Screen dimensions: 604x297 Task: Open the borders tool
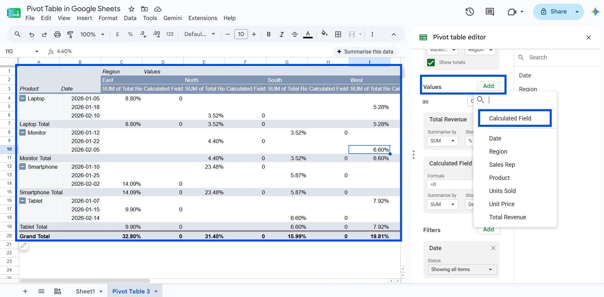pyautogui.click(x=338, y=34)
